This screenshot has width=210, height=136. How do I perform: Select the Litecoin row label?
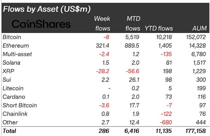coord(13,88)
